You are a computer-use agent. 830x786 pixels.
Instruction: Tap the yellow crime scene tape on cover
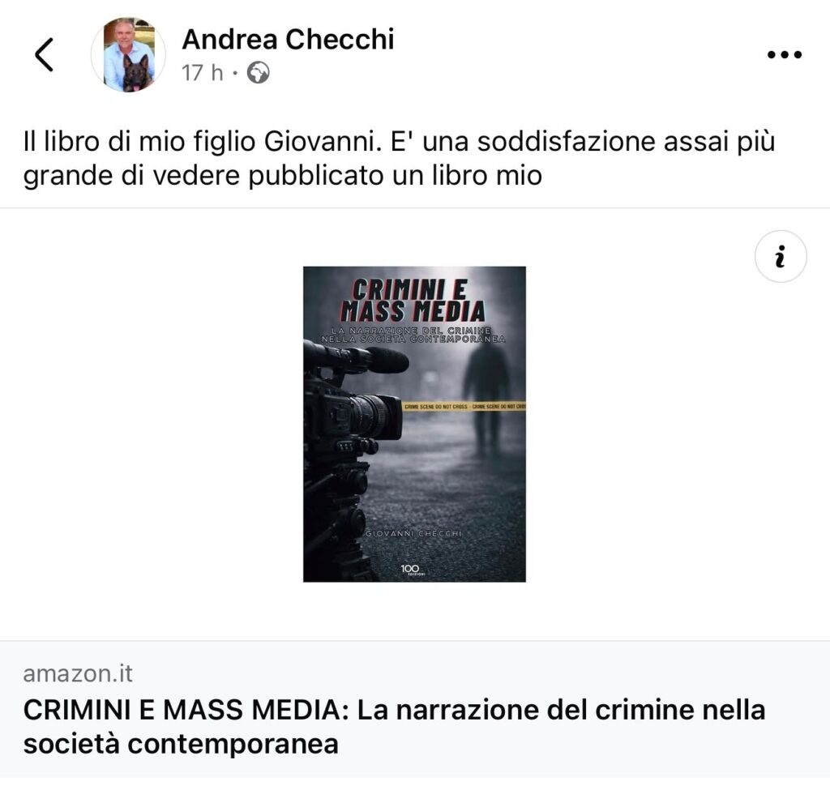[464, 406]
